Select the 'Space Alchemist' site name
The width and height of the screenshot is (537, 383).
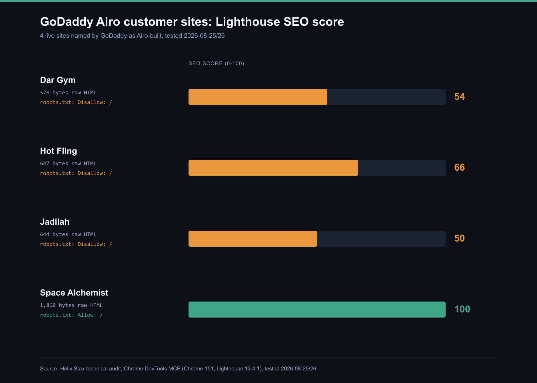click(x=74, y=293)
